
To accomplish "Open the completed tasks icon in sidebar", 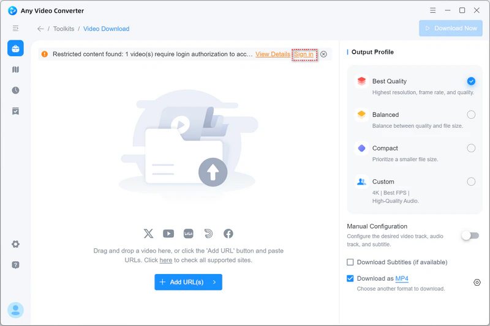I will 16,111.
